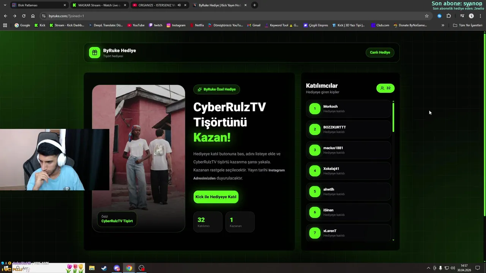Expand the bookmarks overflow chevron

coord(443,25)
